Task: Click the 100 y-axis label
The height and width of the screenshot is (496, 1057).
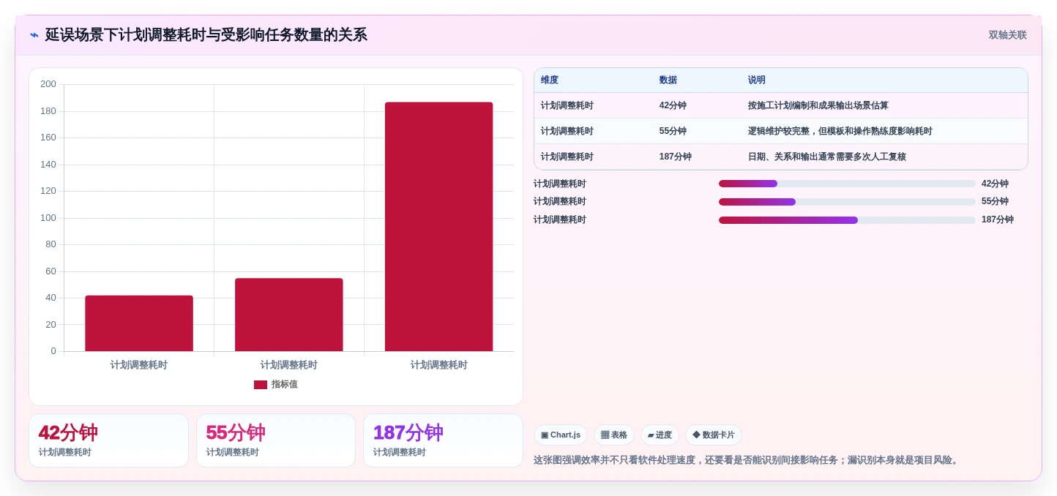Action: click(48, 218)
